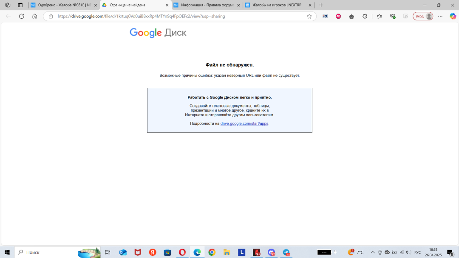Open the clock showing 16:53 26.04.2025
Viewport: 459px width, 258px height.
433,252
